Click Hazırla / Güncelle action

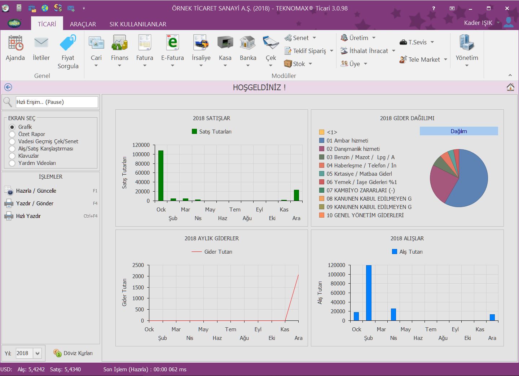pyautogui.click(x=36, y=191)
